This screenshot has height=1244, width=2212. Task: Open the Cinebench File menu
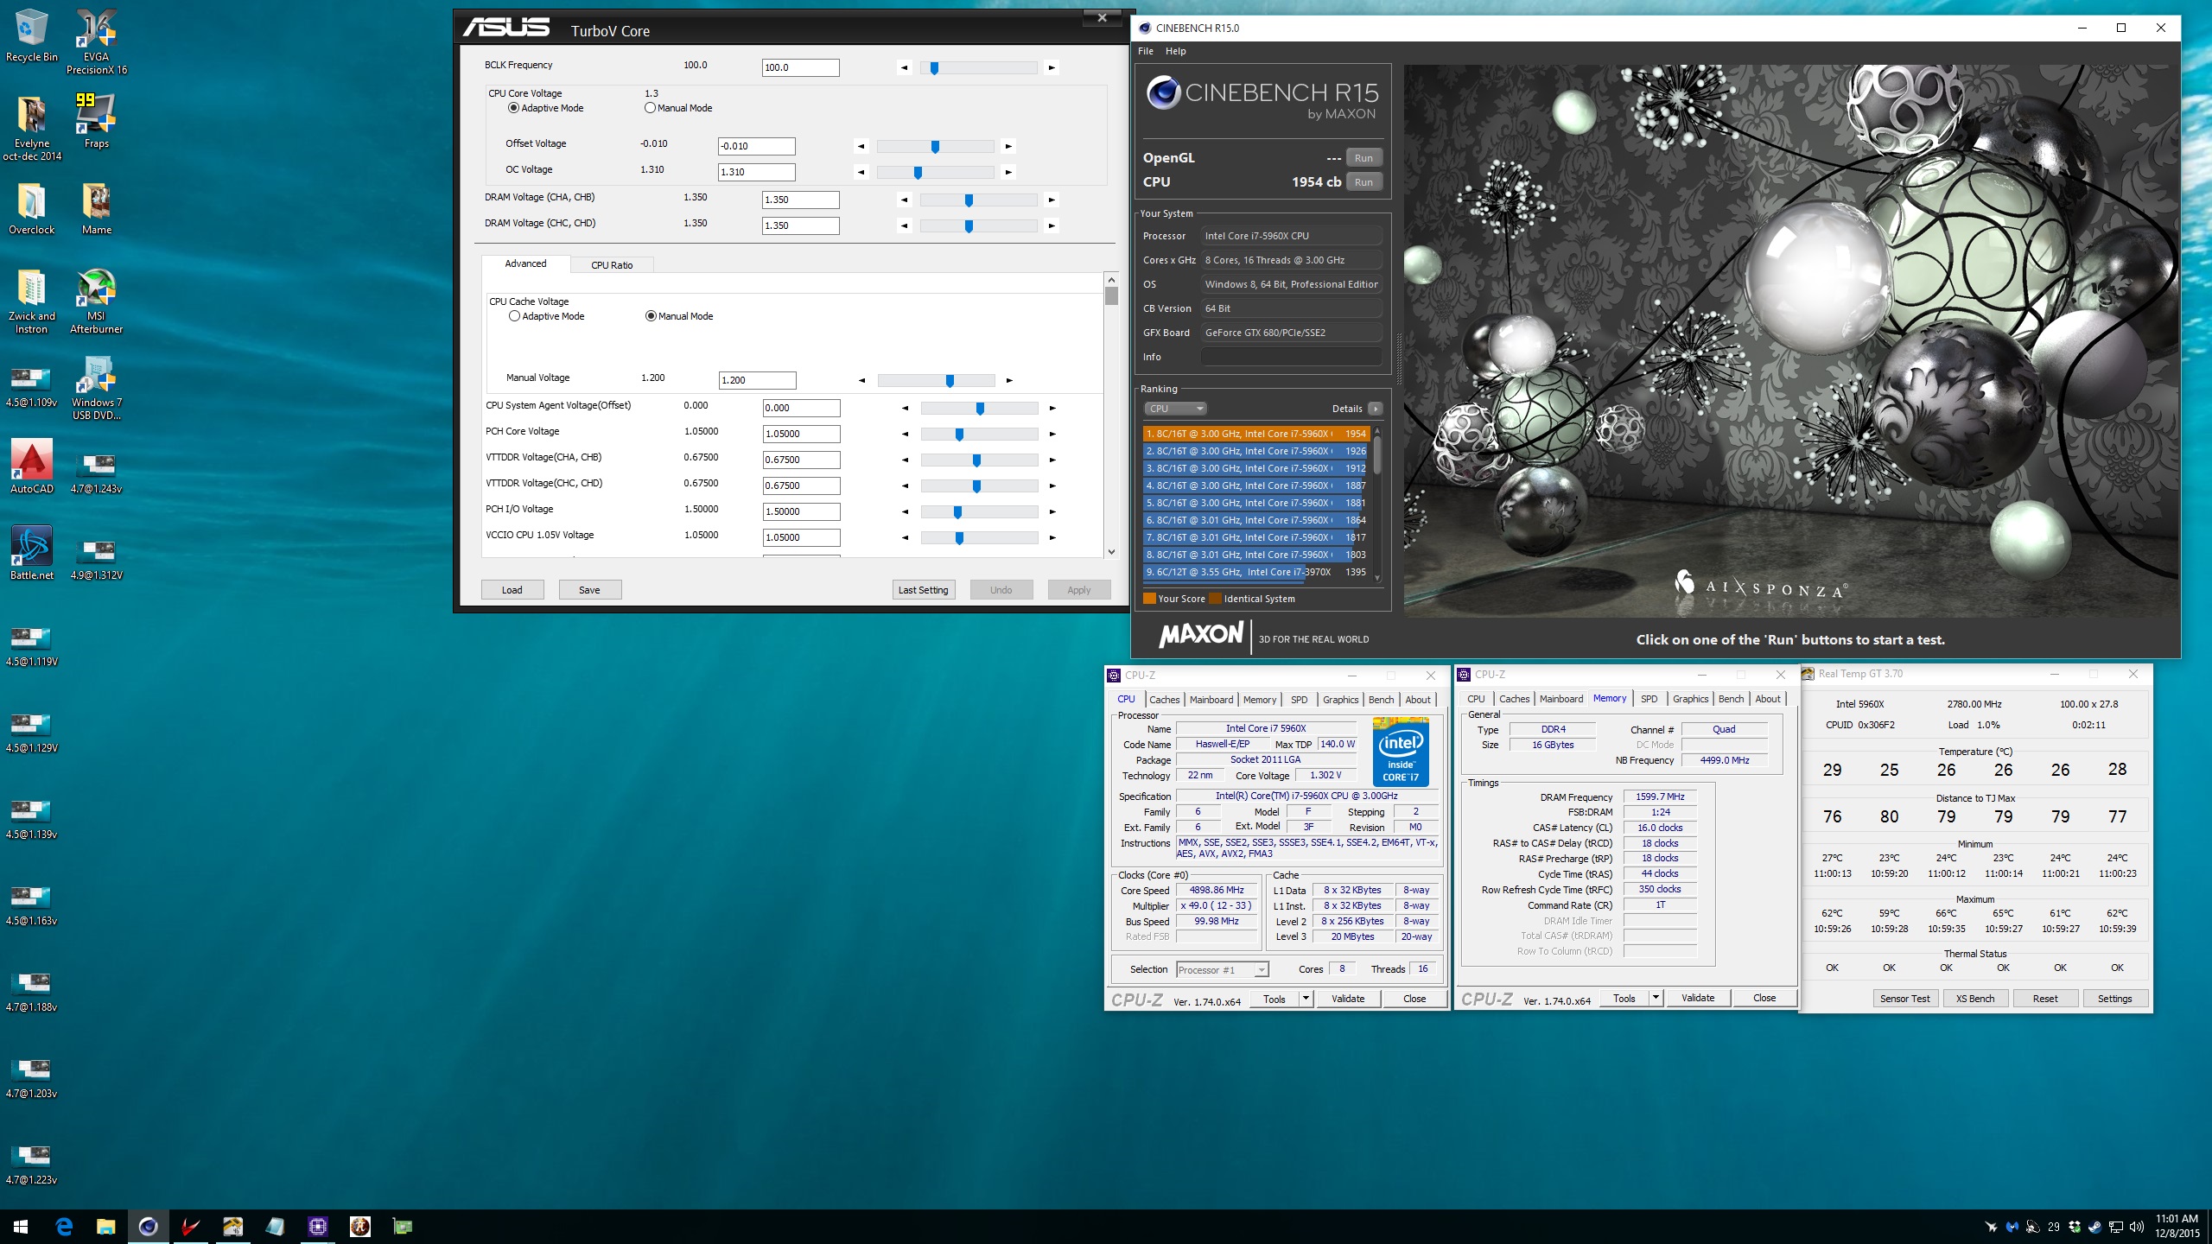point(1145,51)
